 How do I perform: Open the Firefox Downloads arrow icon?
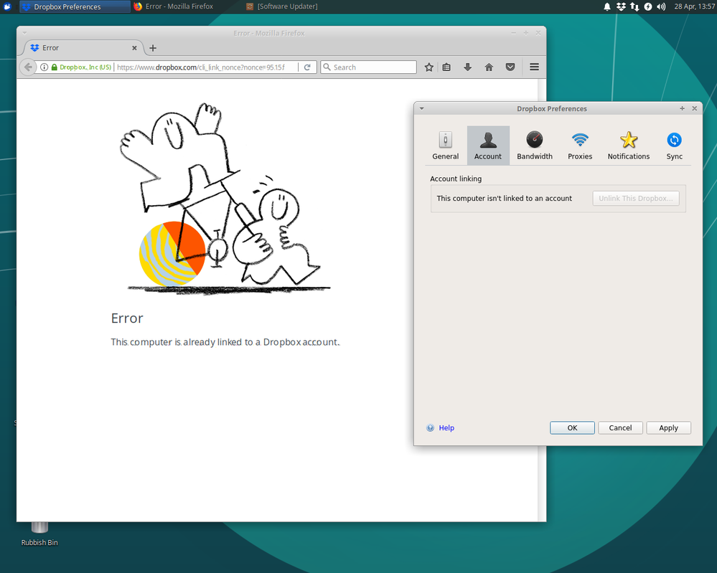tap(467, 67)
